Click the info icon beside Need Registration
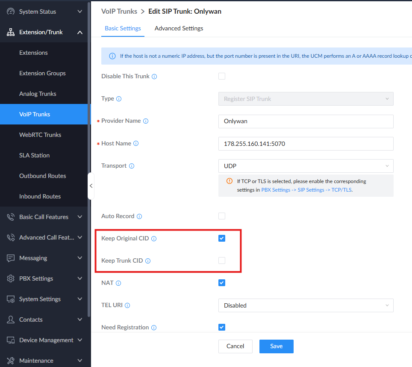Screen dimensions: 412x367 154,328
